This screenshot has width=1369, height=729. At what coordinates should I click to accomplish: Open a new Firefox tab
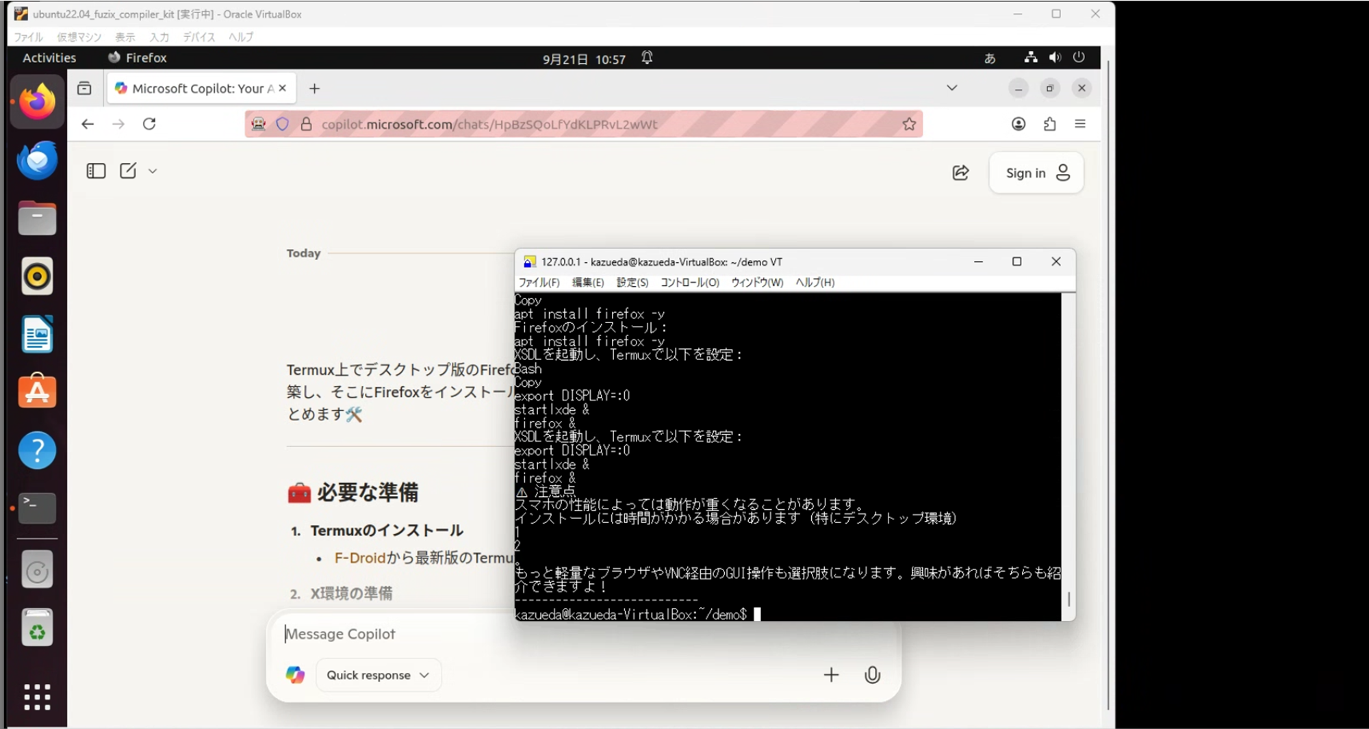coord(314,88)
